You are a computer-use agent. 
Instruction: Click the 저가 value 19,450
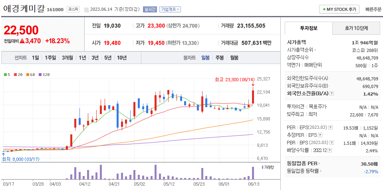point(156,43)
